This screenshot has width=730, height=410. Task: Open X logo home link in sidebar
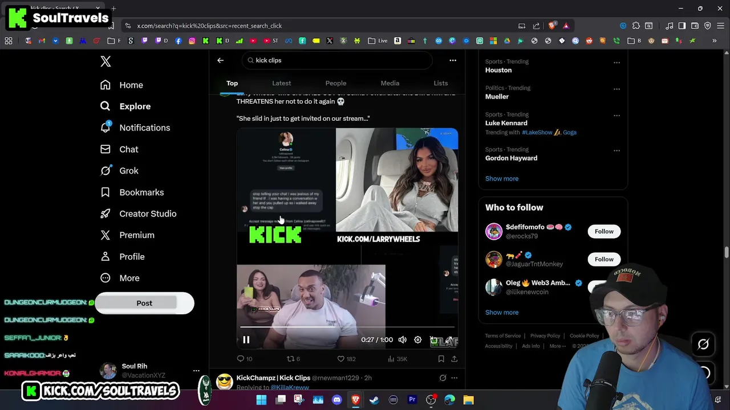[x=106, y=61]
